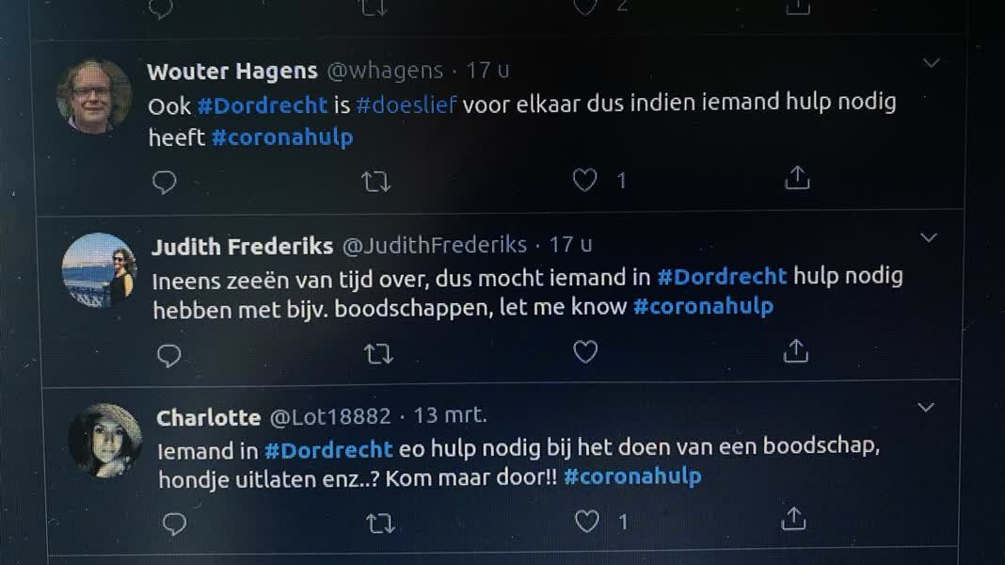The width and height of the screenshot is (1005, 565).
Task: Reply to Charlotte's tweet
Action: (x=174, y=524)
